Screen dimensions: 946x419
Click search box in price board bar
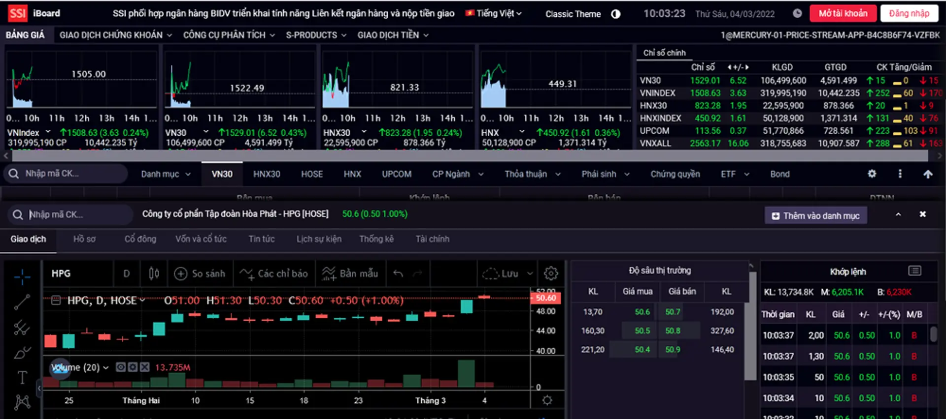(66, 174)
